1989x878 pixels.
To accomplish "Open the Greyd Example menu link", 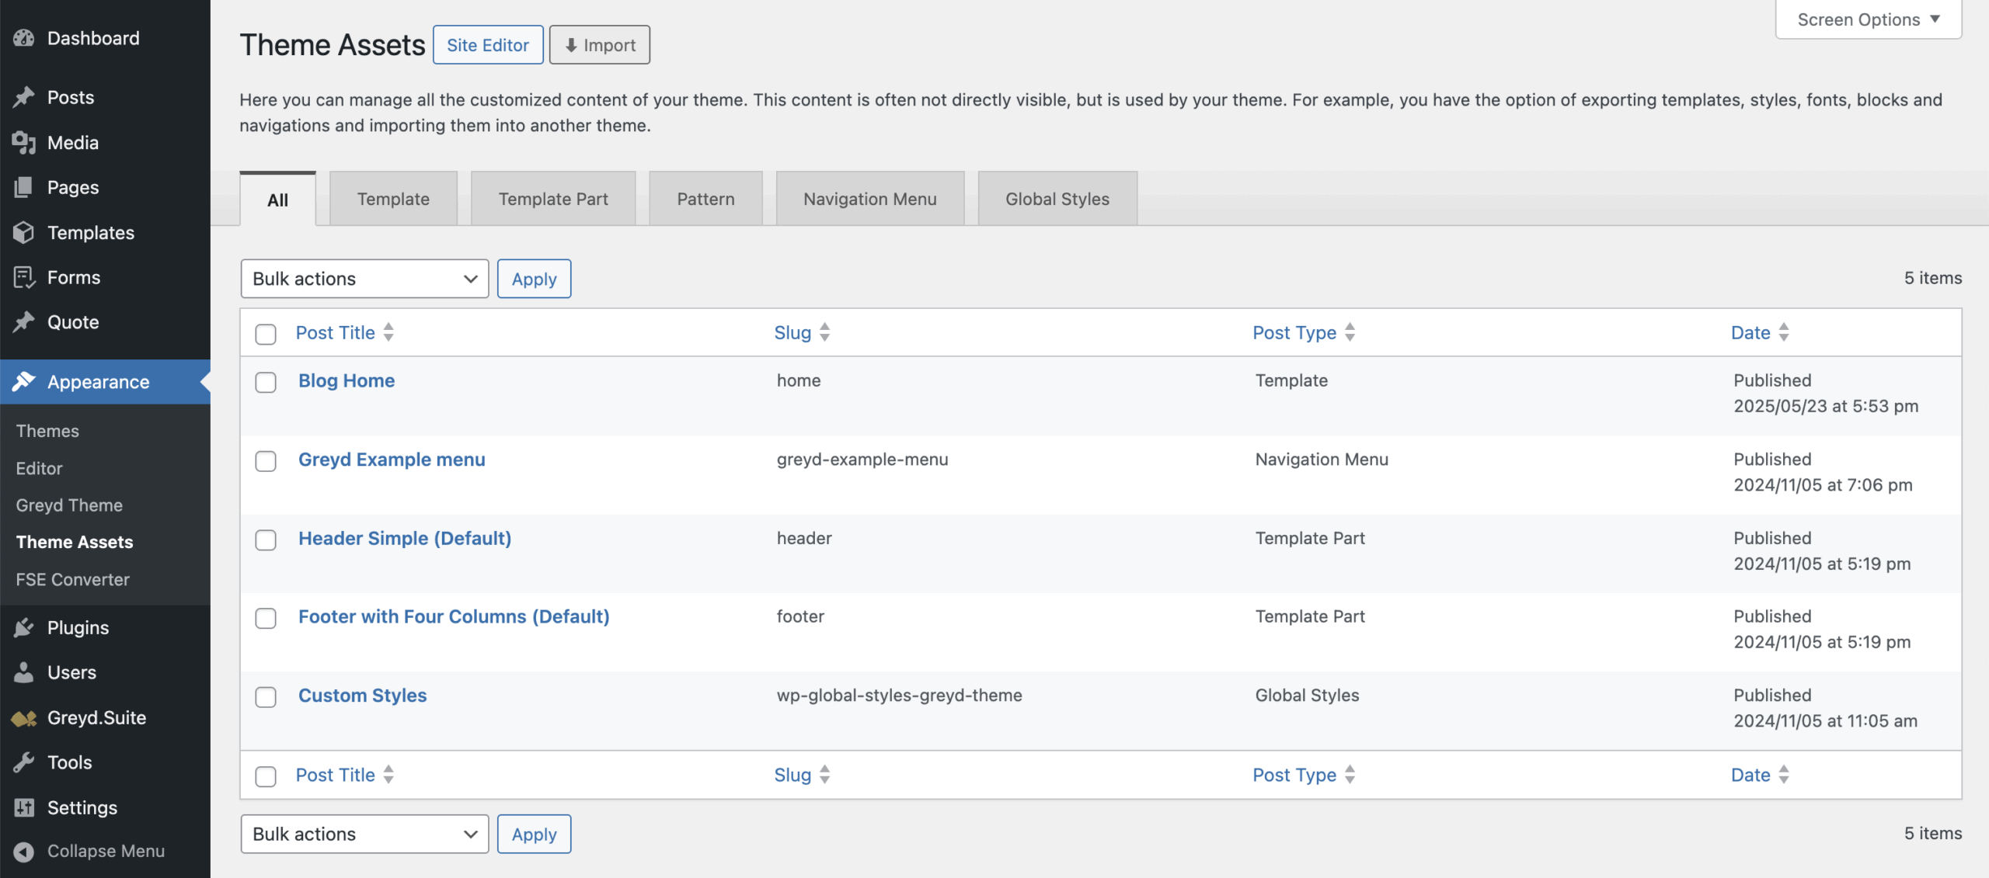I will click(x=392, y=460).
